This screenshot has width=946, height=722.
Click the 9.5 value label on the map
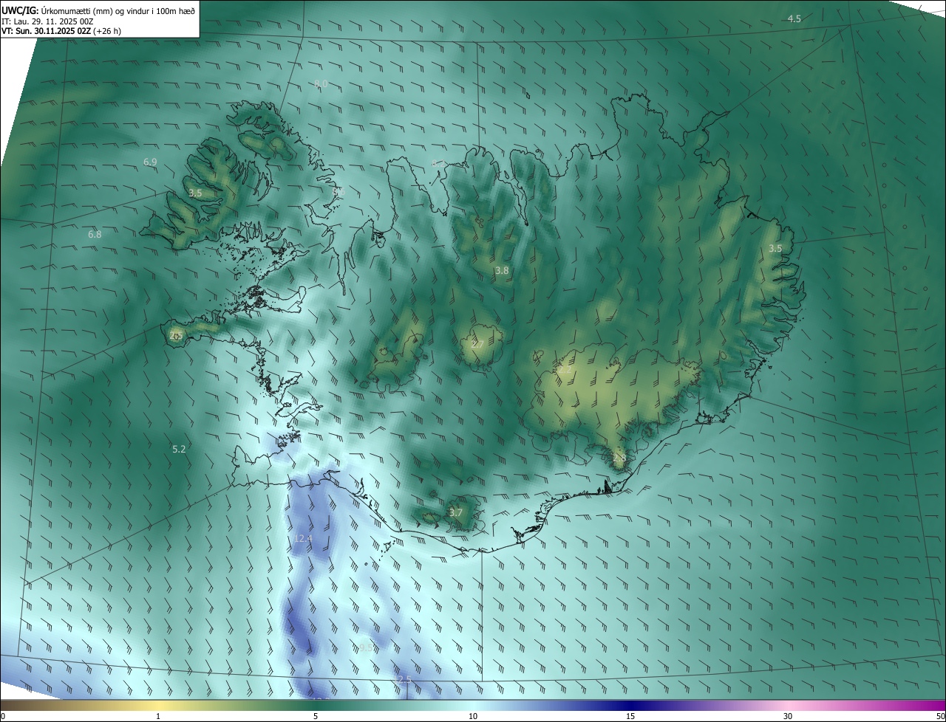[367, 647]
